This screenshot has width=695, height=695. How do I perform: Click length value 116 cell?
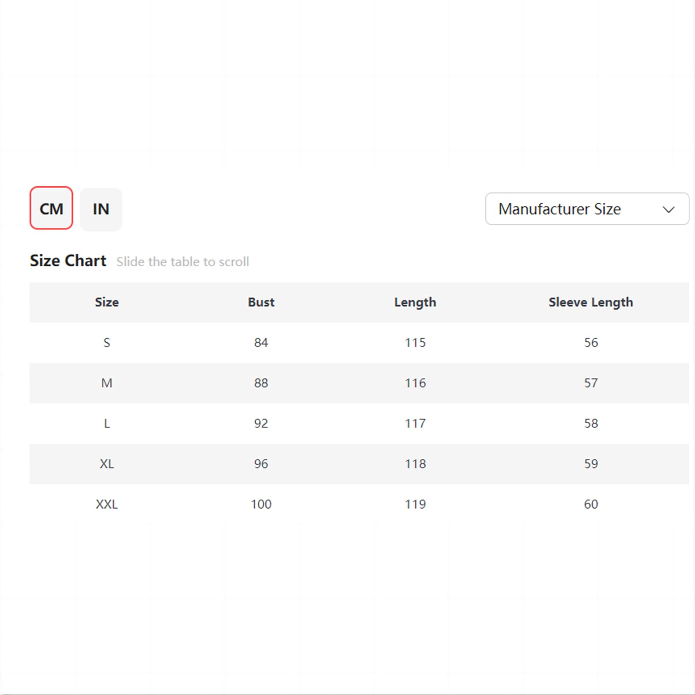point(415,383)
